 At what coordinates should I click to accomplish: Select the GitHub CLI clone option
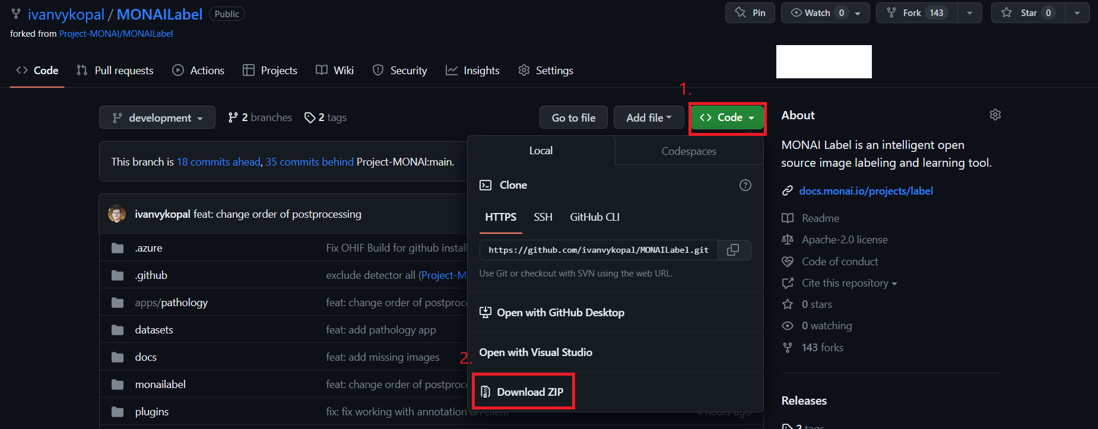(595, 217)
